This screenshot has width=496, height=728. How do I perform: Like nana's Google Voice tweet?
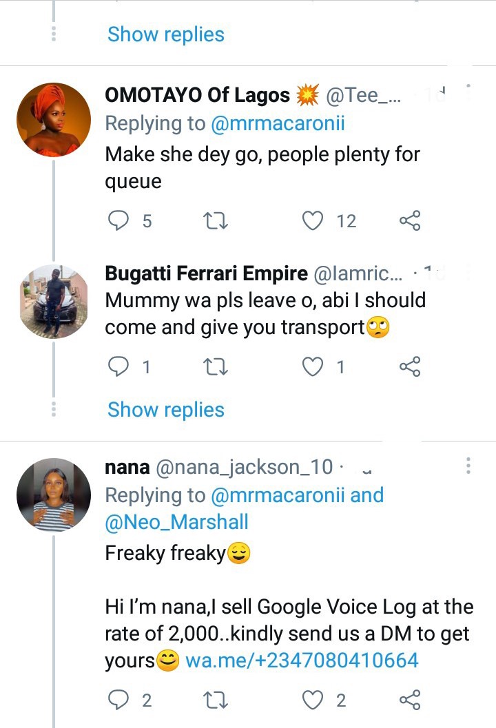(x=313, y=700)
